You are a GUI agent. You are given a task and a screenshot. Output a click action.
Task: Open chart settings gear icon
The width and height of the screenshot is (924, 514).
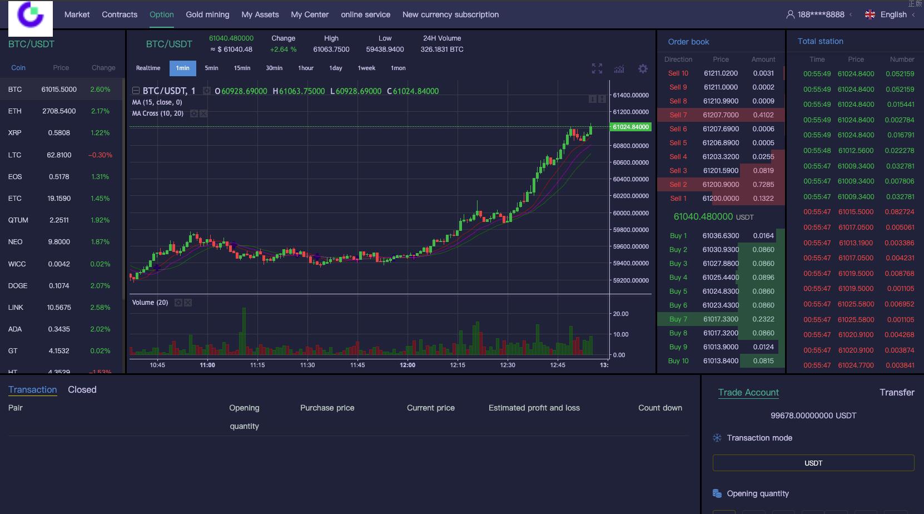[643, 69]
